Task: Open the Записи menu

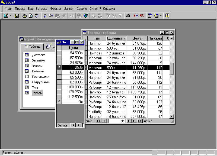Action: coord(69,9)
